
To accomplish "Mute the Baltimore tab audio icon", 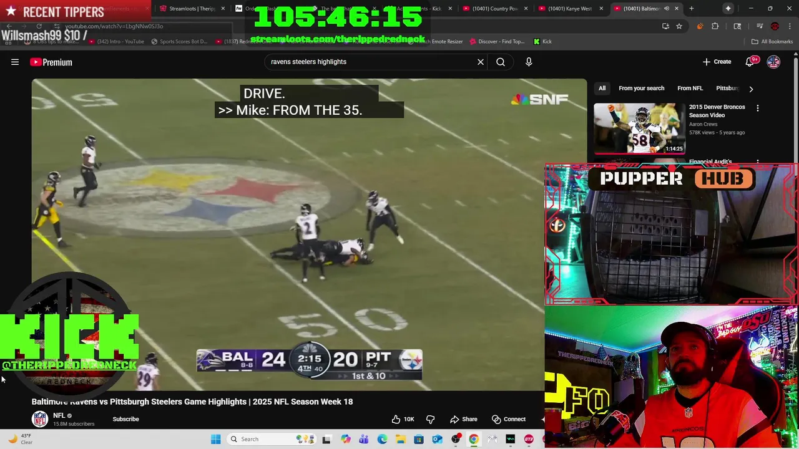I will pos(666,9).
